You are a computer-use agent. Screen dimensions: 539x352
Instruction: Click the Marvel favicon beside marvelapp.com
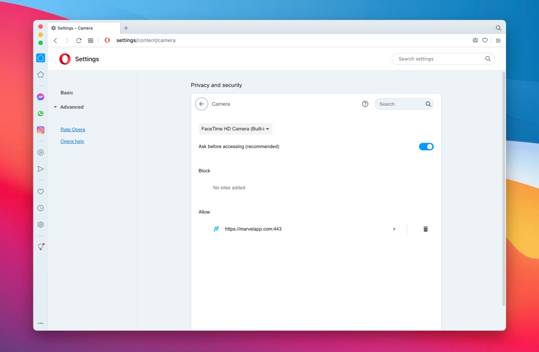(x=216, y=229)
